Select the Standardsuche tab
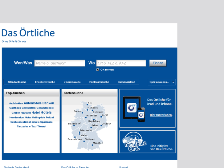This screenshot has height=168, width=224. [x=17, y=82]
